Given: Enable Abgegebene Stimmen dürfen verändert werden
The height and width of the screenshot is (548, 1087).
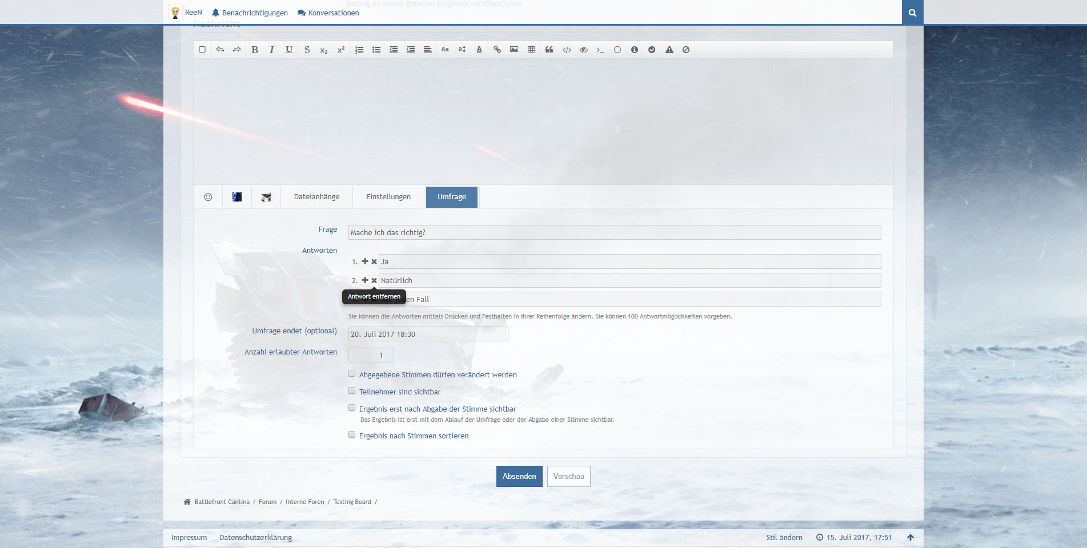Looking at the screenshot, I should pos(352,374).
